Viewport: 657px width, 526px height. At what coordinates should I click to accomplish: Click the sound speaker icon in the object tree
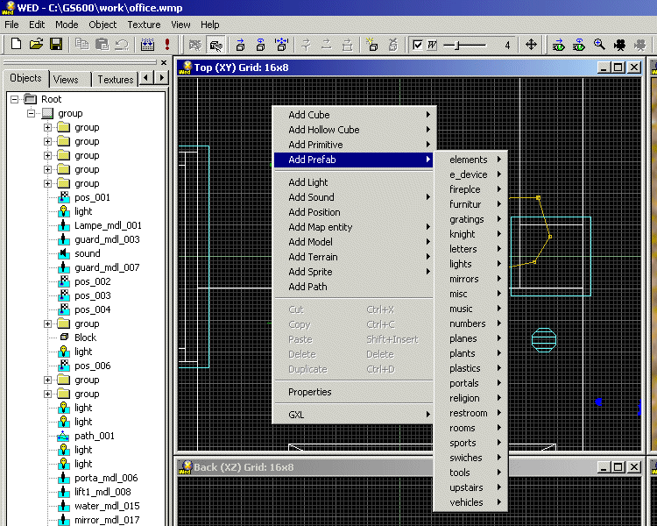click(64, 253)
